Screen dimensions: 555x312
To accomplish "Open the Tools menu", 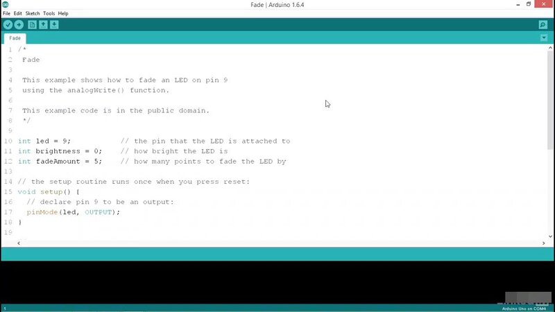I will pos(49,13).
